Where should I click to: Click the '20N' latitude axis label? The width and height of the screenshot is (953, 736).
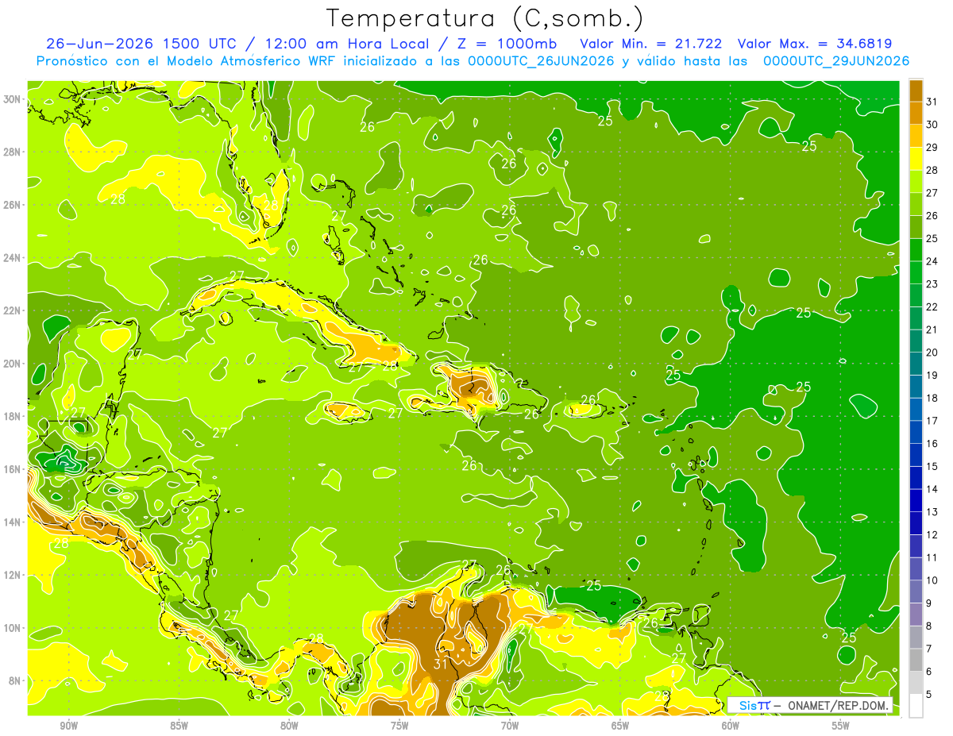pyautogui.click(x=14, y=364)
